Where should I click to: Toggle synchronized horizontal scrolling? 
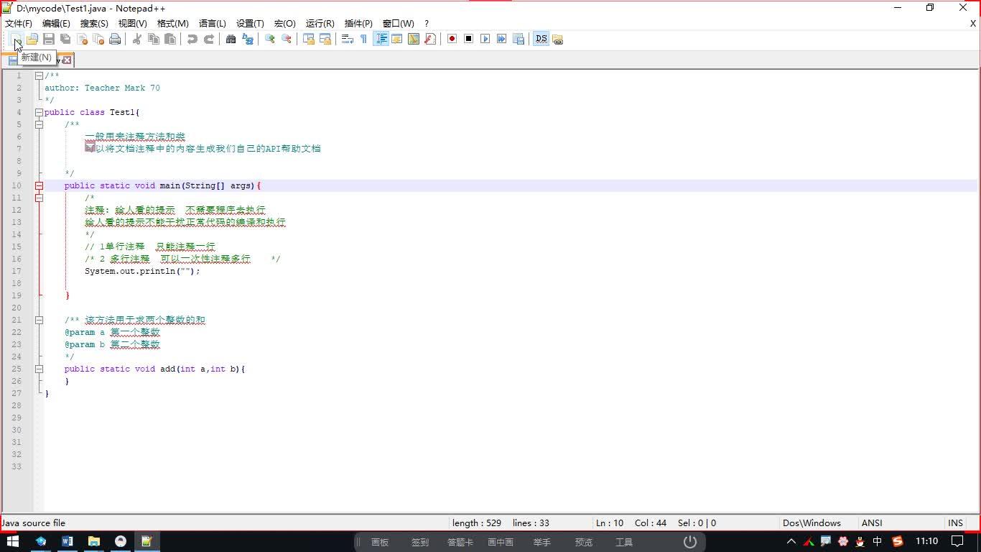point(325,39)
